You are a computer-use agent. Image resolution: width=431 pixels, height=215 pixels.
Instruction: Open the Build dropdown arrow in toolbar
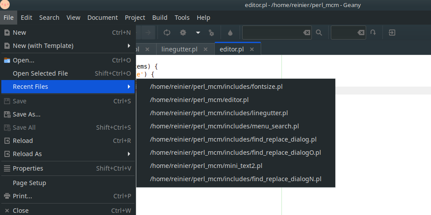(x=198, y=33)
